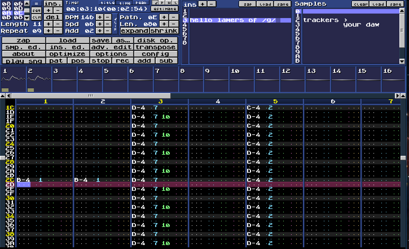This screenshot has width=409, height=249.
Task: Click the small 'L' button above estimate
Action: coord(175,3)
